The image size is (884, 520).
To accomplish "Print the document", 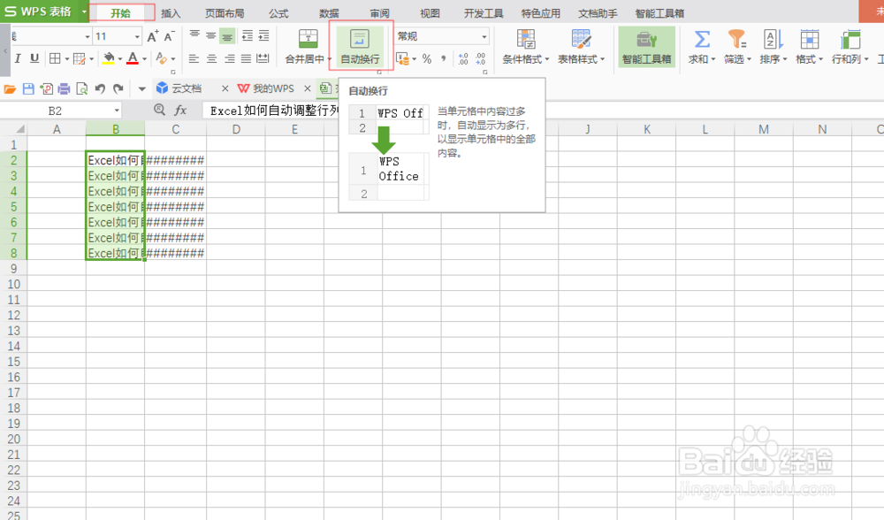I will point(65,88).
